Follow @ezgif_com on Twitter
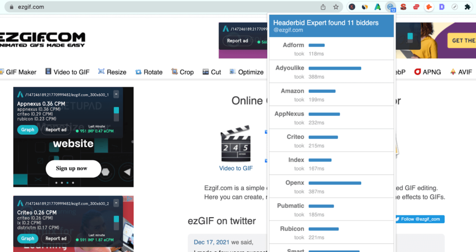The image size is (476, 252). (x=419, y=219)
